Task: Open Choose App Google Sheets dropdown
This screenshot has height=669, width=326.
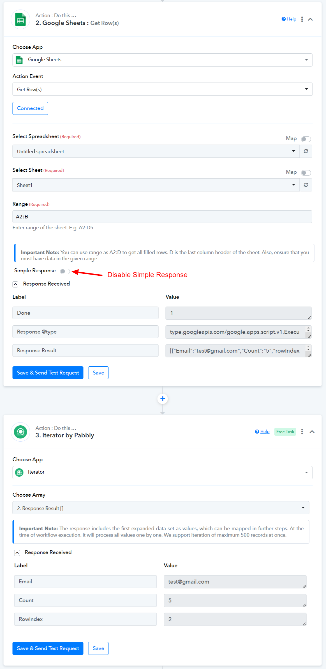Action: [162, 60]
